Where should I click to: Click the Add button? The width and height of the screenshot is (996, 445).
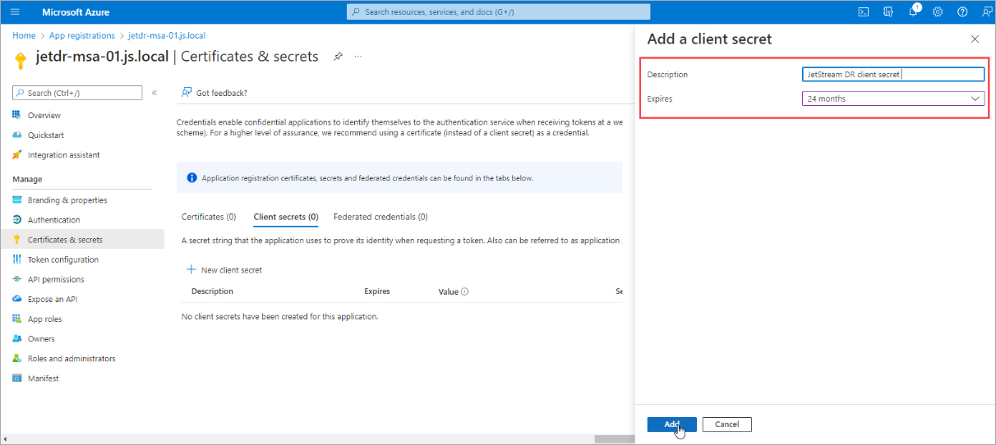coord(671,424)
